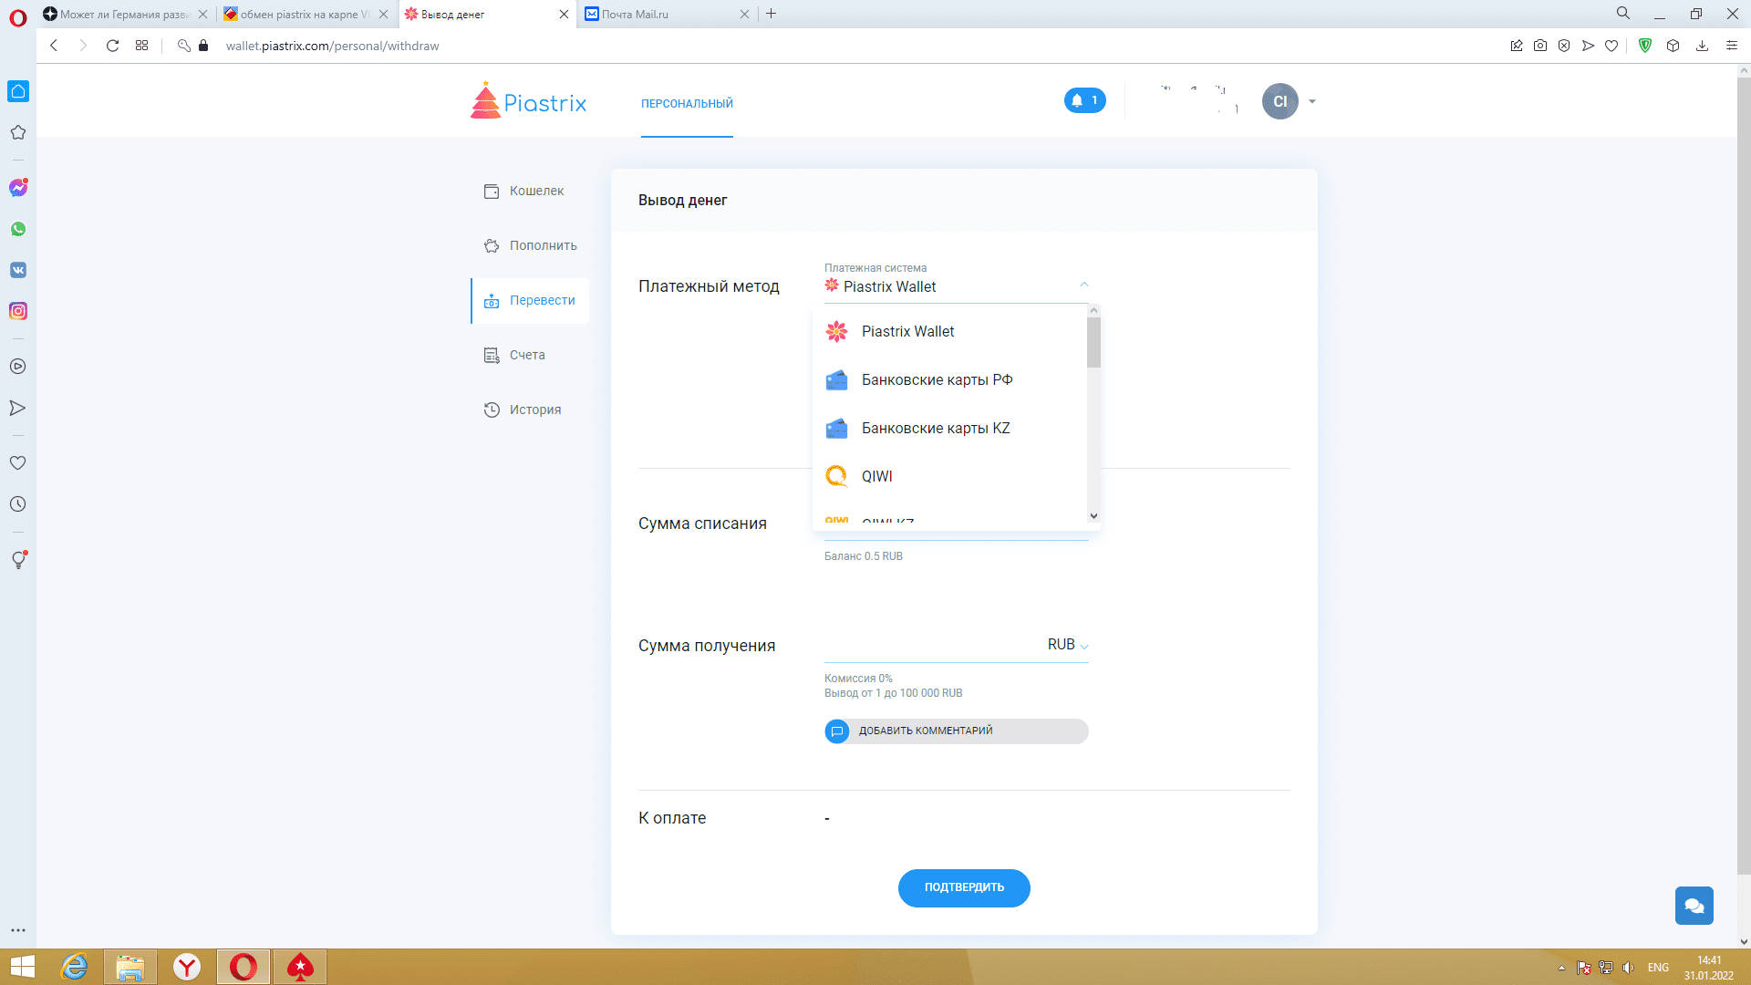This screenshot has height=985, width=1751.
Task: Click the Piastrix logo
Action: pyautogui.click(x=529, y=101)
